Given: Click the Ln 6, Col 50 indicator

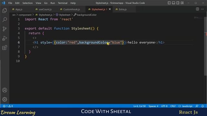Looking at the screenshot, I should pos(139,106).
